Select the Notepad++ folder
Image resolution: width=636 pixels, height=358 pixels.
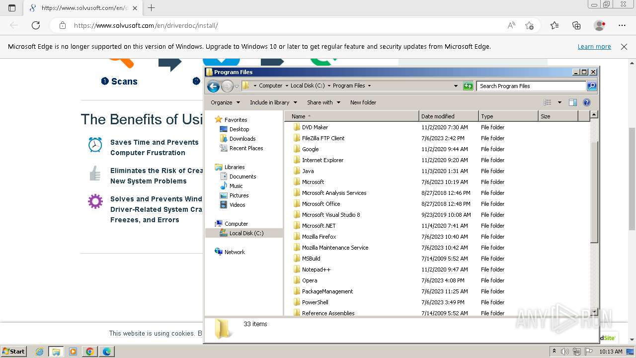click(316, 269)
